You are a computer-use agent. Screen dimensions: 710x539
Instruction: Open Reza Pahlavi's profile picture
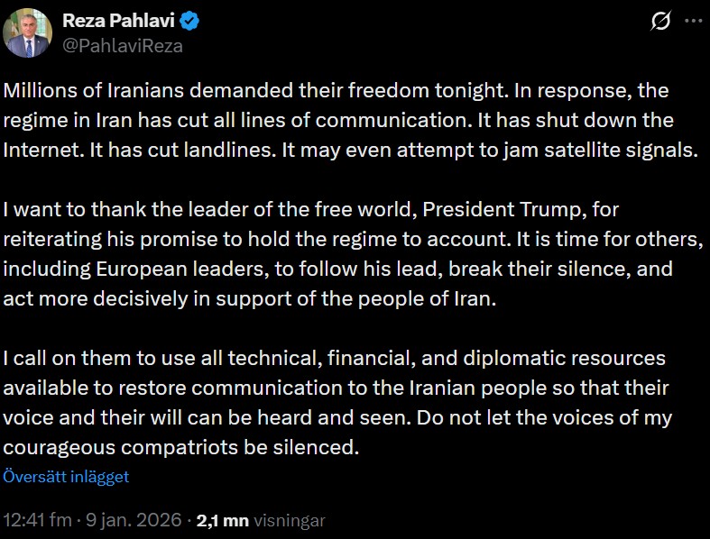click(28, 33)
